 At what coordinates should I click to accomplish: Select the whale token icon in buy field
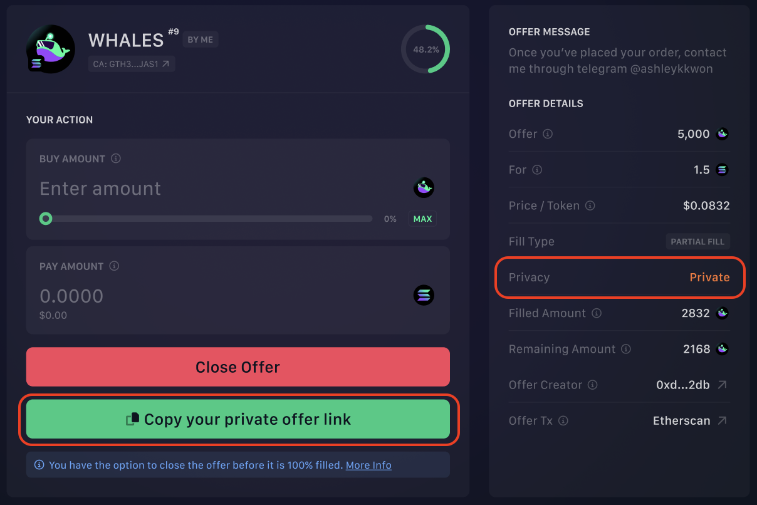tap(424, 187)
